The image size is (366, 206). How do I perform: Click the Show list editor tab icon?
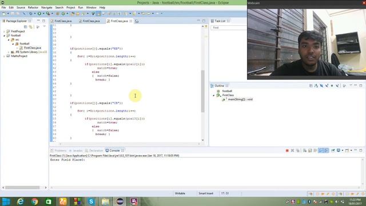click(x=137, y=21)
